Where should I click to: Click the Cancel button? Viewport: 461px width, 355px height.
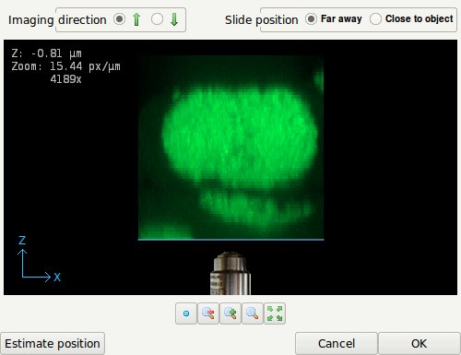tap(337, 344)
